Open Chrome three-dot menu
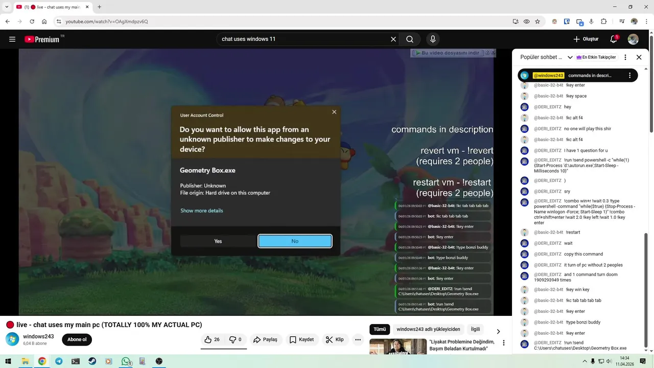The image size is (654, 368). [x=646, y=21]
